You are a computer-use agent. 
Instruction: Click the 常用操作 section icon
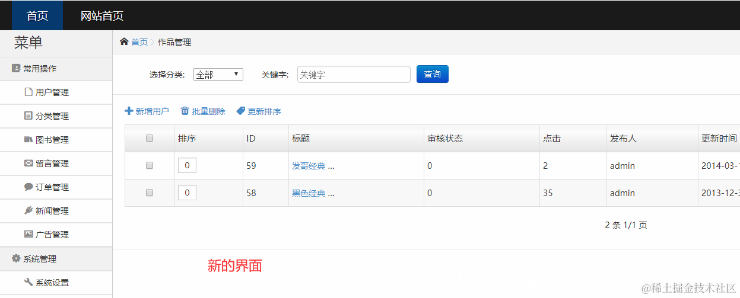click(x=16, y=68)
